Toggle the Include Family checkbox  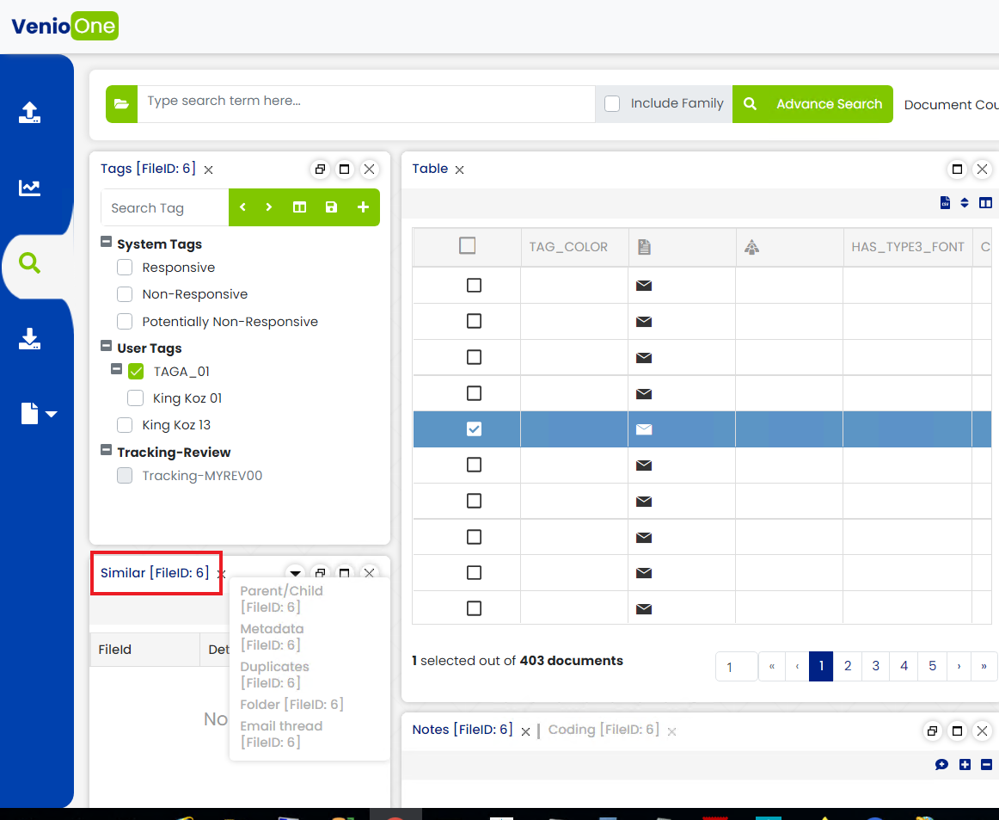coord(611,103)
